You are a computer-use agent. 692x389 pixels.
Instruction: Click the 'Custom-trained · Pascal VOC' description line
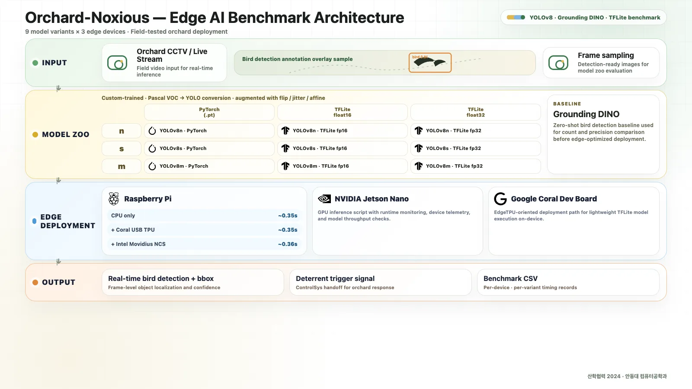[x=213, y=98]
